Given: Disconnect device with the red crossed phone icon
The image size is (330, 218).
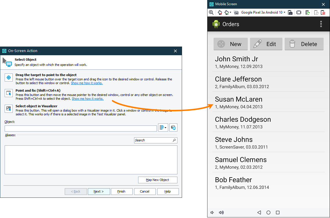Looking at the screenshot, I should click(323, 12).
